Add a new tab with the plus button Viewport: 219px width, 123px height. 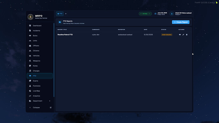(66, 14)
